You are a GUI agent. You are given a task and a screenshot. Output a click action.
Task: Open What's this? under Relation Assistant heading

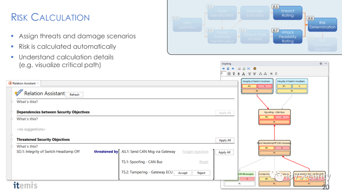click(x=27, y=102)
